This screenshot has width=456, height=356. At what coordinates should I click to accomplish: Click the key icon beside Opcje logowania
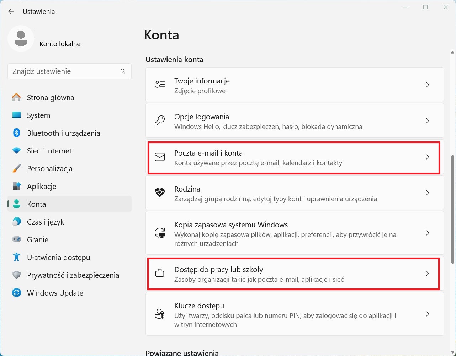(160, 121)
